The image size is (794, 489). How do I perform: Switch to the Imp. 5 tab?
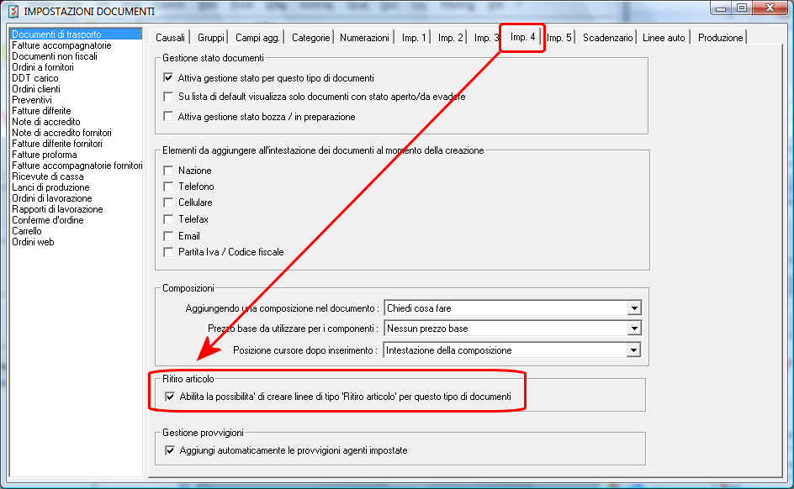pos(559,38)
